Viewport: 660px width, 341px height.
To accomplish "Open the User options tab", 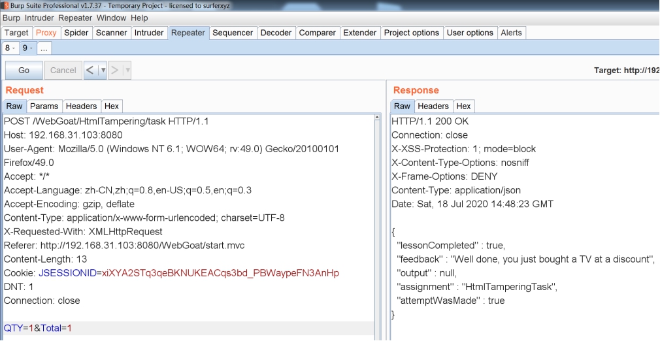I will point(470,33).
